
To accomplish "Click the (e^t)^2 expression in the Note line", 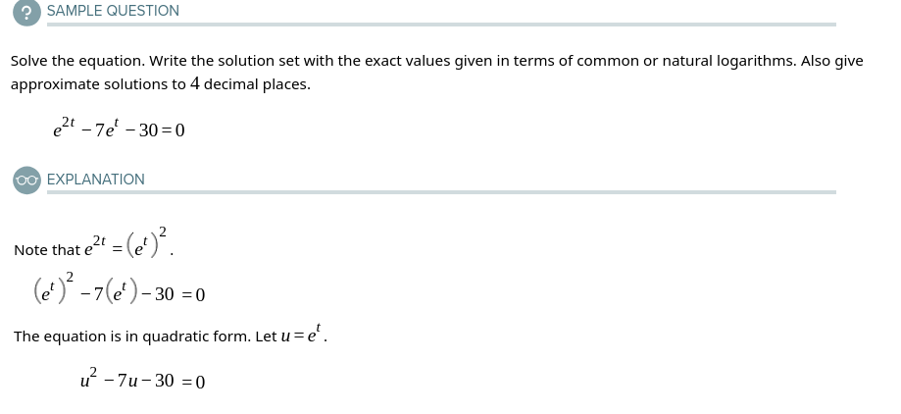I will tap(145, 245).
